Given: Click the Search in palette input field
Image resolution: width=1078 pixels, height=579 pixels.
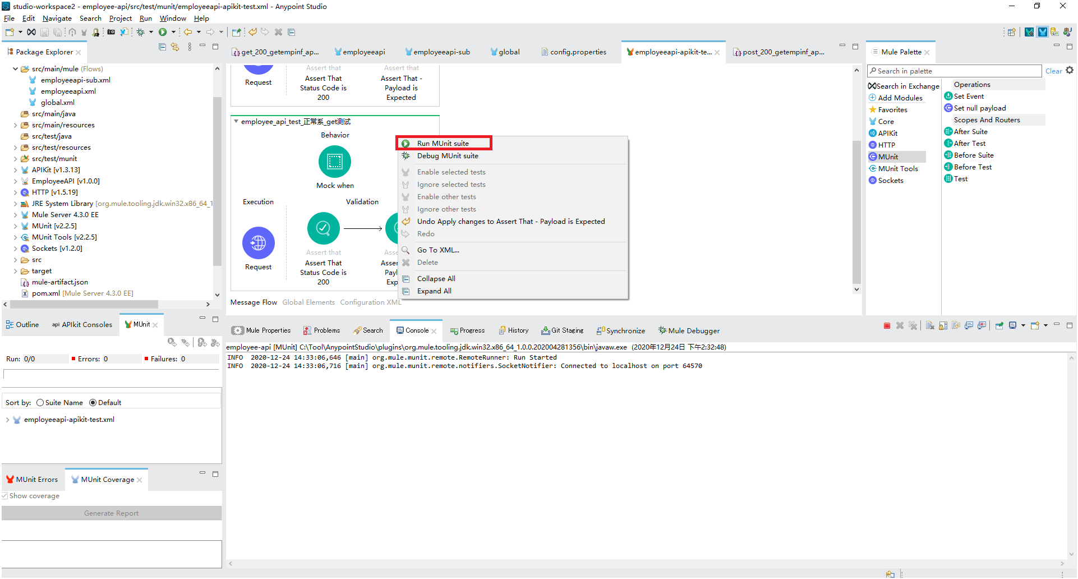Looking at the screenshot, I should click(954, 71).
